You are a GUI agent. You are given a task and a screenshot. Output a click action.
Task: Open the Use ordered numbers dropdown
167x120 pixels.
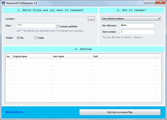point(131,18)
